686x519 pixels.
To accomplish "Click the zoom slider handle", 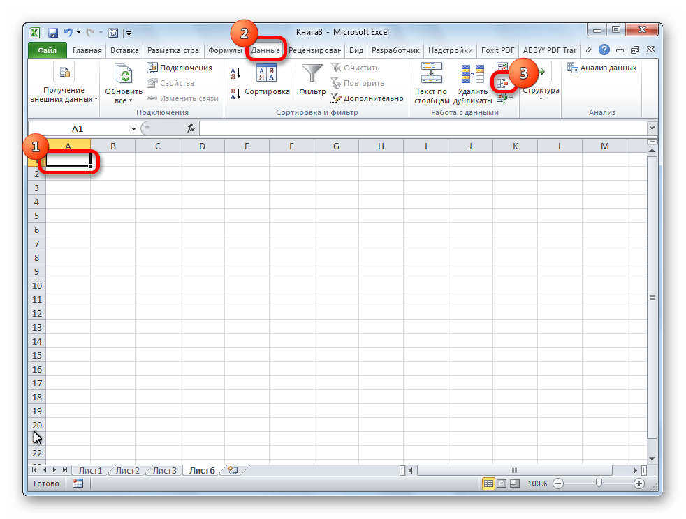I will pyautogui.click(x=599, y=483).
